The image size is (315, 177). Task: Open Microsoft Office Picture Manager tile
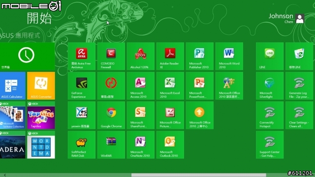point(170,115)
